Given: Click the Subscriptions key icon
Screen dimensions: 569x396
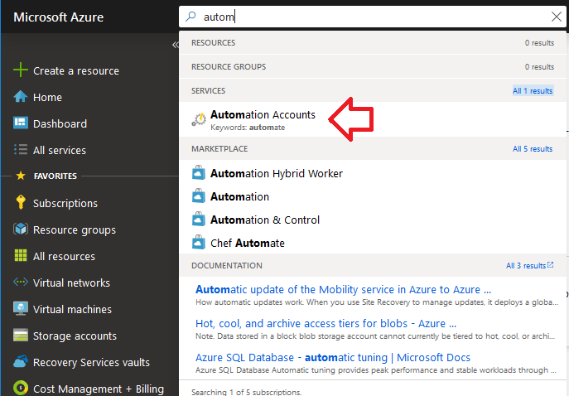Looking at the screenshot, I should pyautogui.click(x=21, y=202).
